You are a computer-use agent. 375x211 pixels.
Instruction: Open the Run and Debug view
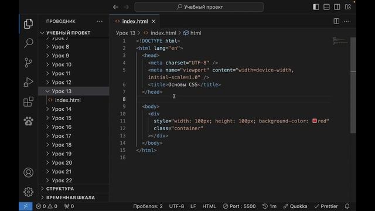point(28,82)
